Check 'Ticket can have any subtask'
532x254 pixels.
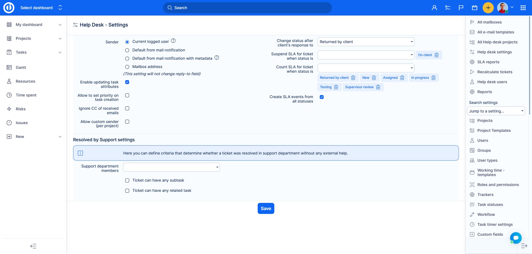pos(127,180)
